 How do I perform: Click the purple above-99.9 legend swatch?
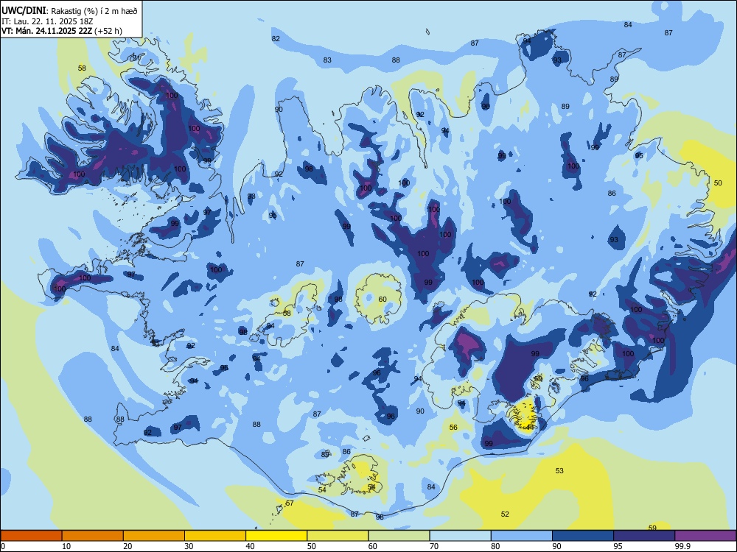(705, 536)
